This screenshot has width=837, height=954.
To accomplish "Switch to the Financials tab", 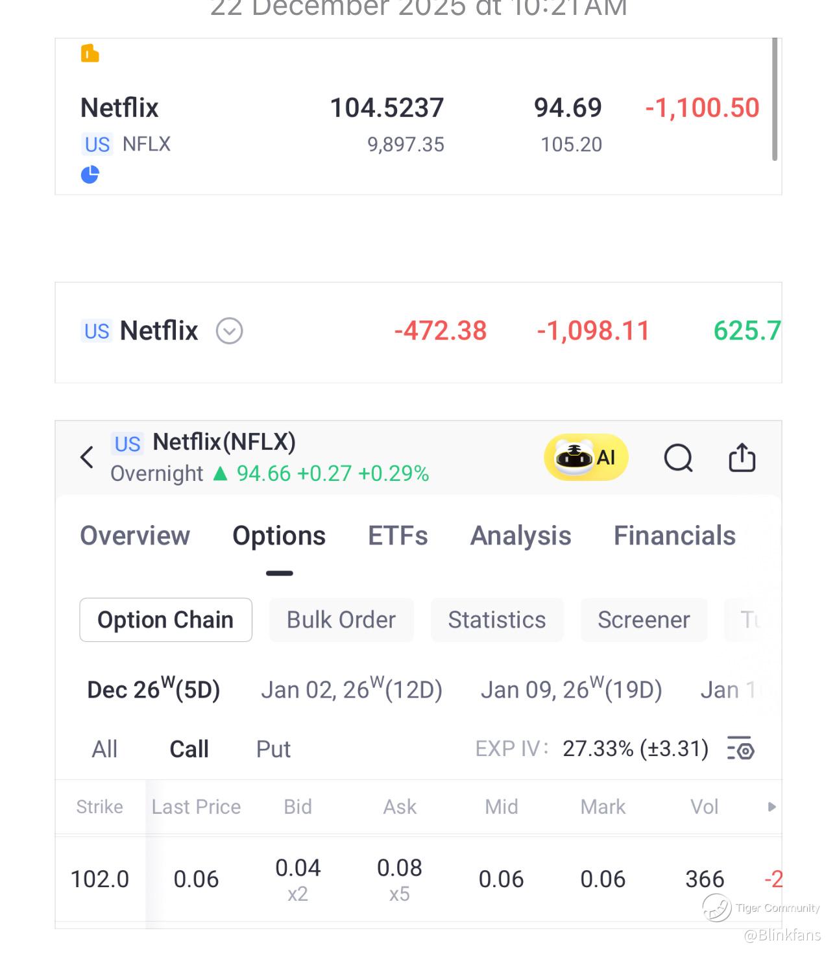I will point(675,536).
